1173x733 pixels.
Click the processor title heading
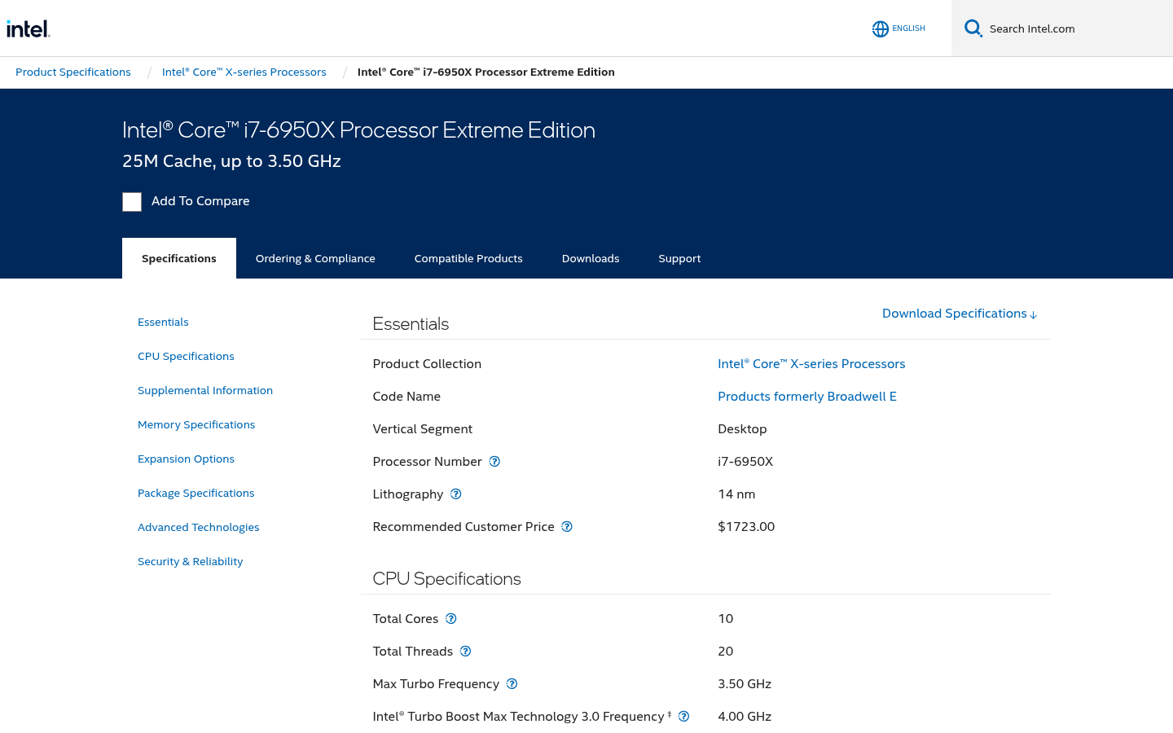(x=358, y=130)
